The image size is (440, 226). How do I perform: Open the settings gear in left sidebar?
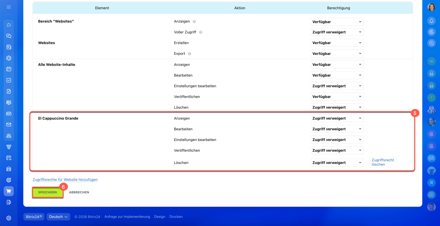coord(9,218)
